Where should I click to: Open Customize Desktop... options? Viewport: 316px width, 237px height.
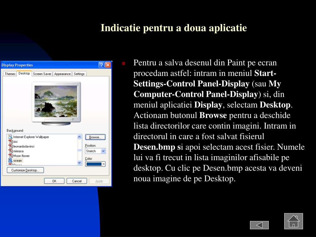(x=25, y=170)
